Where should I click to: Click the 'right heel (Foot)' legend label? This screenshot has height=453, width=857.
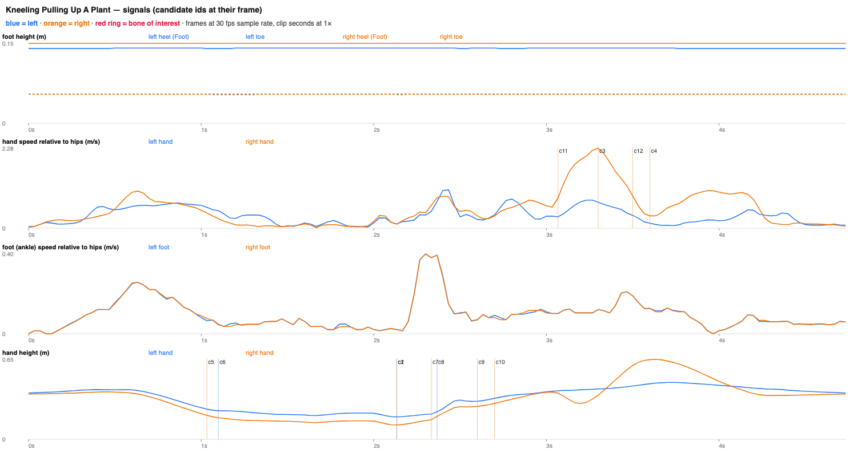point(365,37)
